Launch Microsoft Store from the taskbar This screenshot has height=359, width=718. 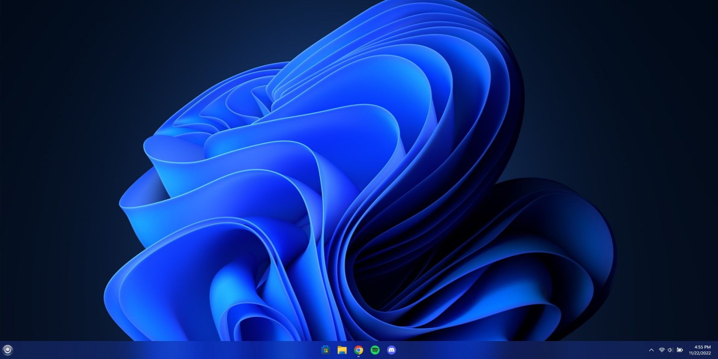click(326, 350)
